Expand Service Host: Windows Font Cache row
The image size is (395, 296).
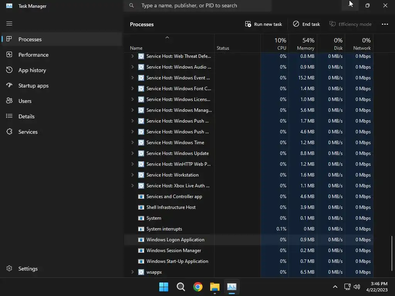[132, 89]
